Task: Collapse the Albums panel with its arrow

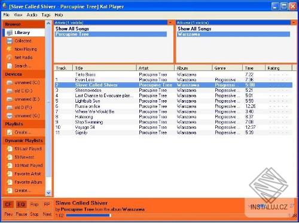Action: 294,23
